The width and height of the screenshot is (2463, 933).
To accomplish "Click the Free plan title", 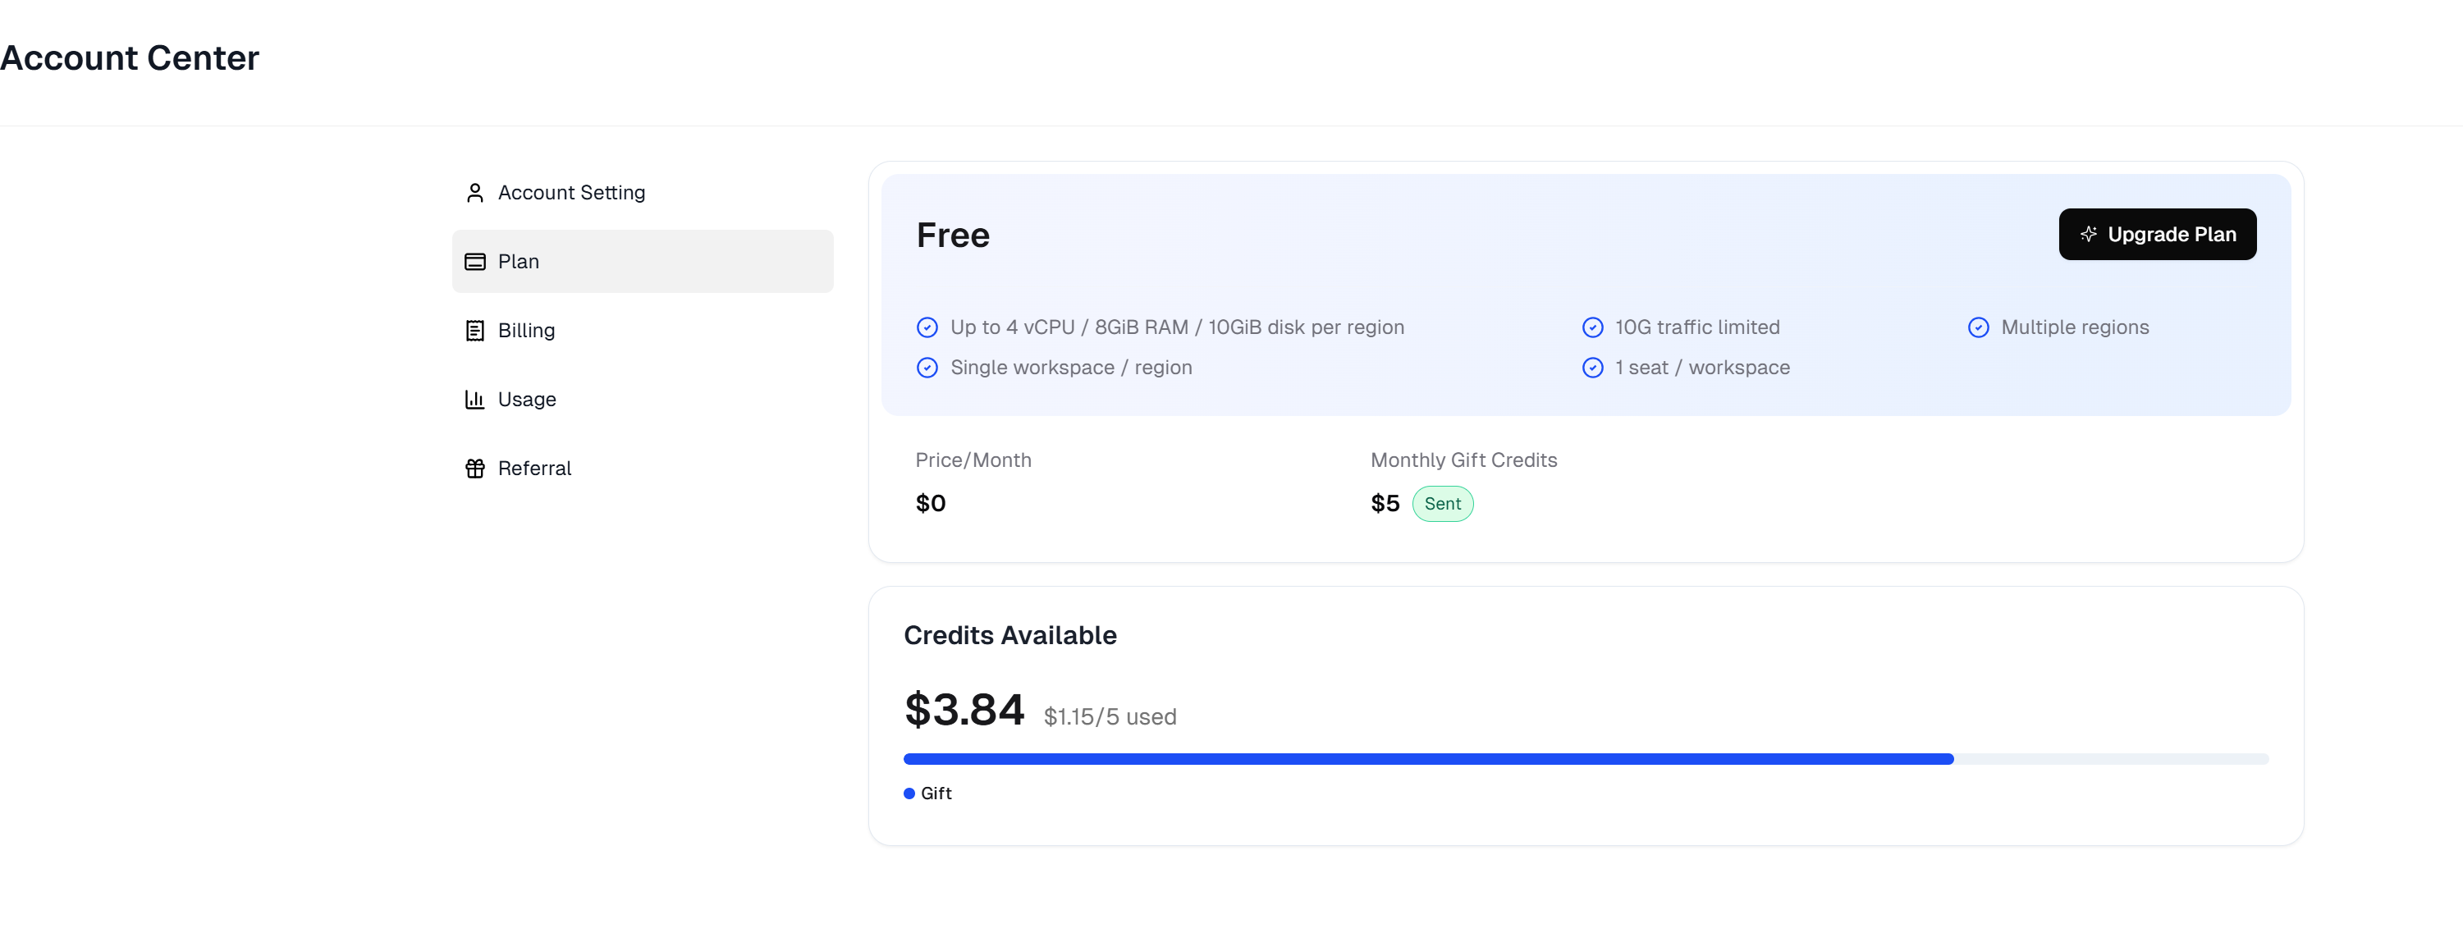I will [952, 236].
